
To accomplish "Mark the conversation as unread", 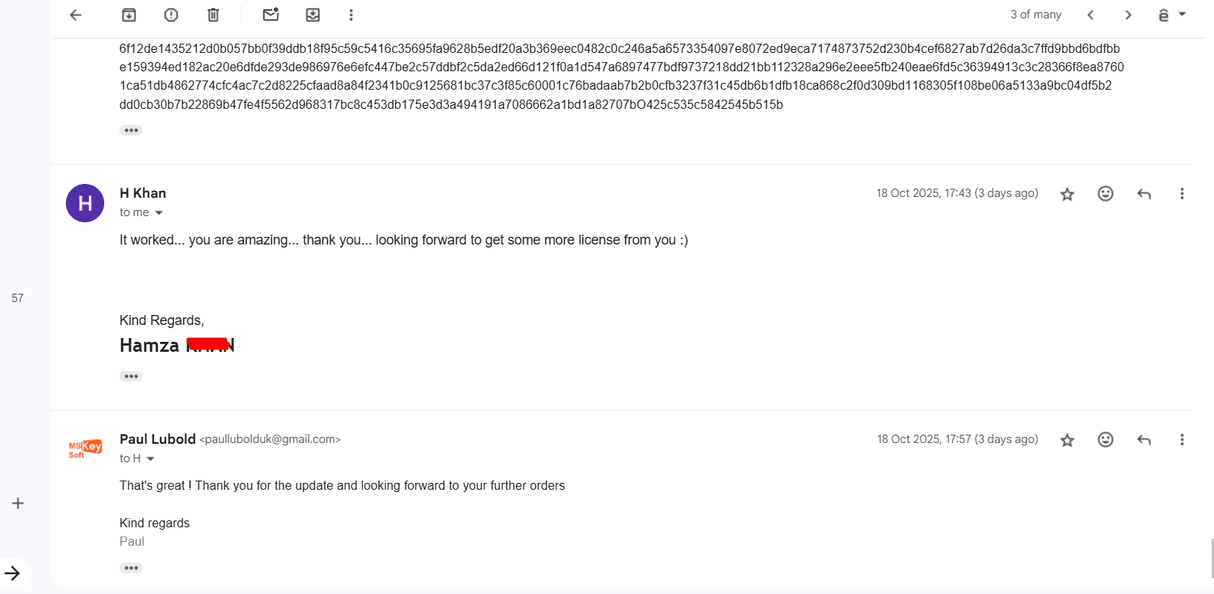I will [x=270, y=15].
